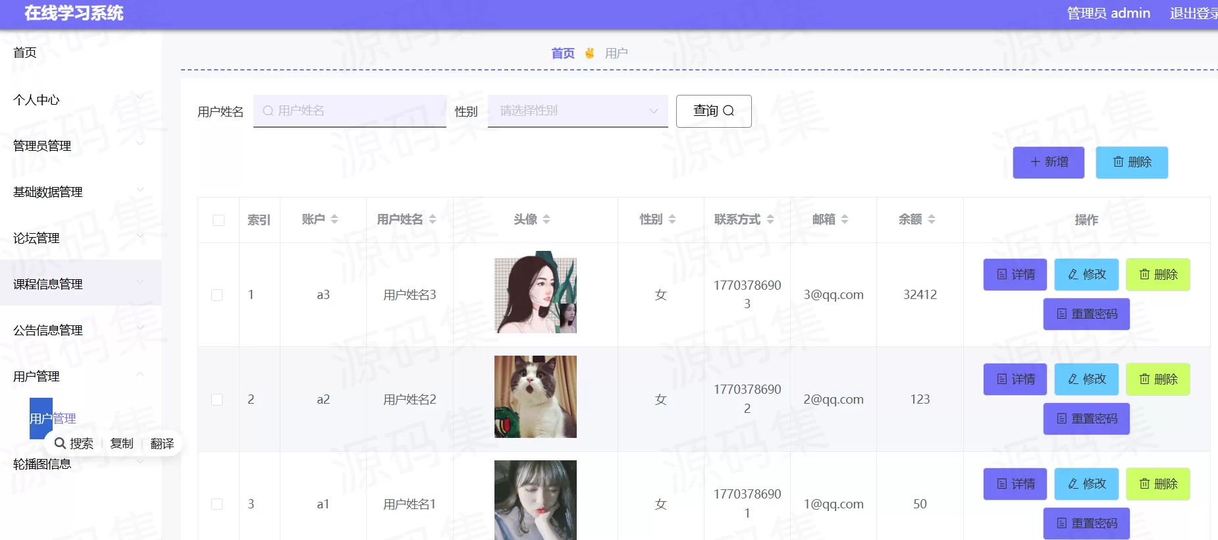Sort 余额 column using its sort arrows
Screen dimensions: 1218x540
[932, 219]
